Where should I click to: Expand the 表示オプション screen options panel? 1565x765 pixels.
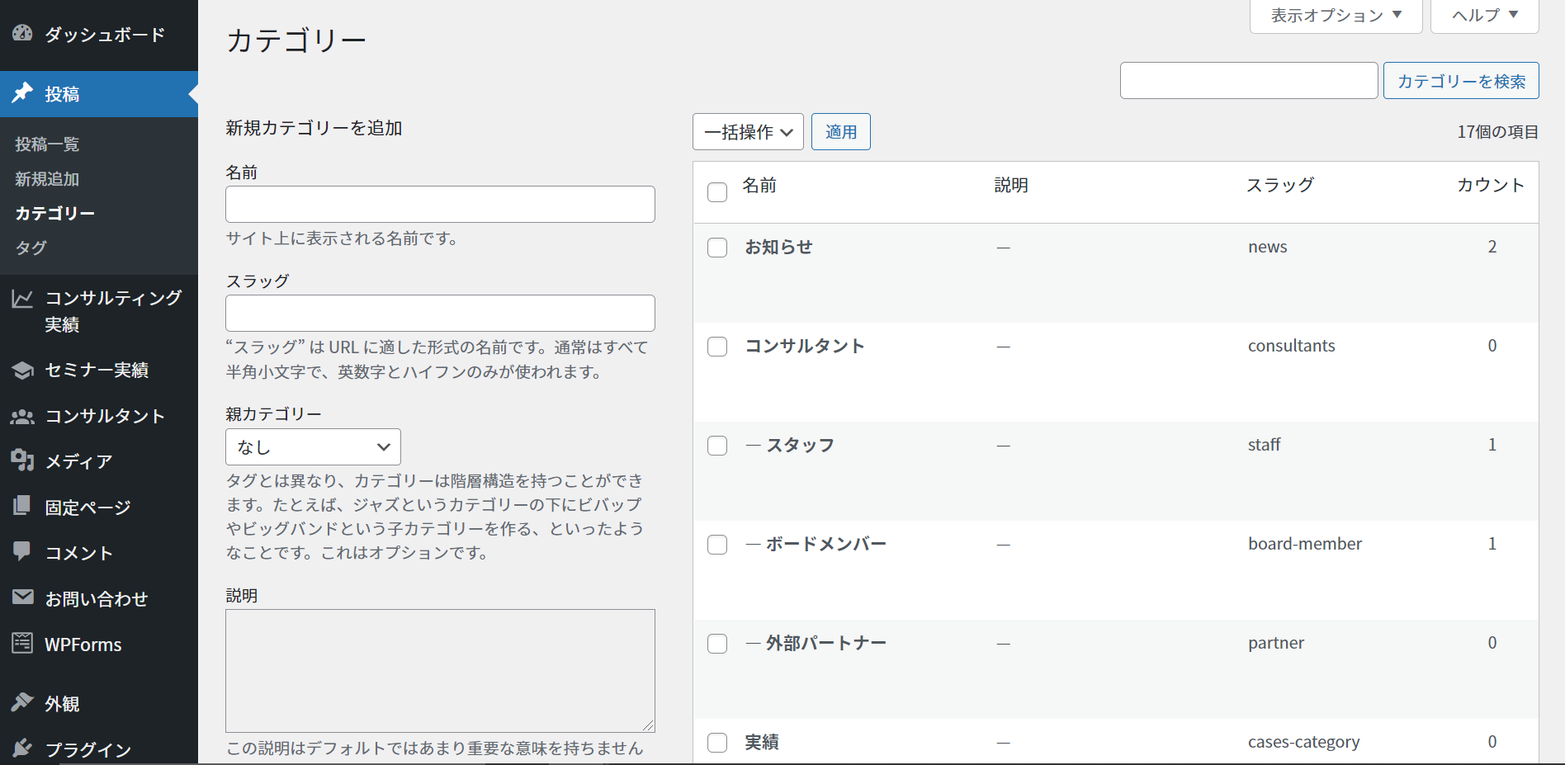click(1336, 16)
